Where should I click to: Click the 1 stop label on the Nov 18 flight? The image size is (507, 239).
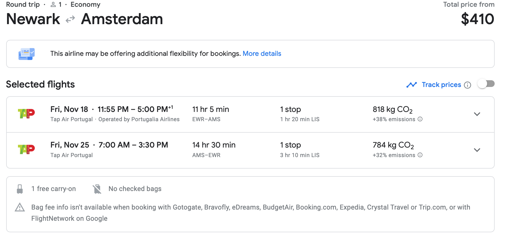click(290, 109)
